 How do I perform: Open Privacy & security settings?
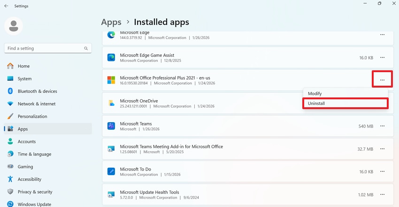(48, 192)
